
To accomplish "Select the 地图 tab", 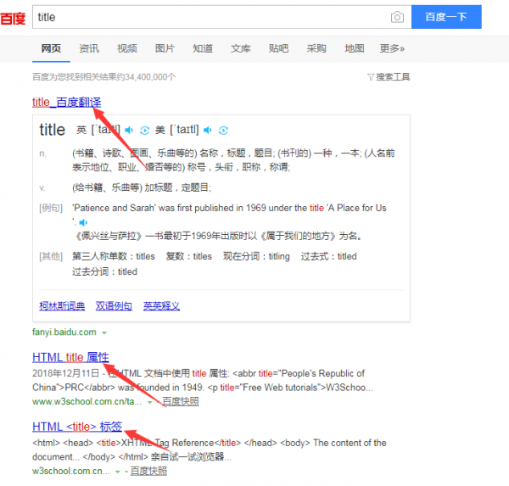I will pos(355,48).
